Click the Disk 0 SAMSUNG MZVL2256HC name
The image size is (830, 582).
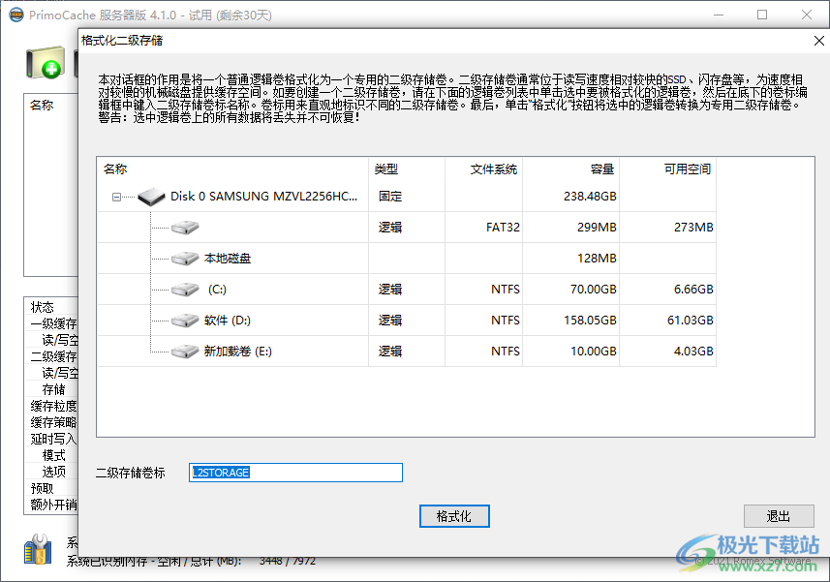tap(263, 197)
